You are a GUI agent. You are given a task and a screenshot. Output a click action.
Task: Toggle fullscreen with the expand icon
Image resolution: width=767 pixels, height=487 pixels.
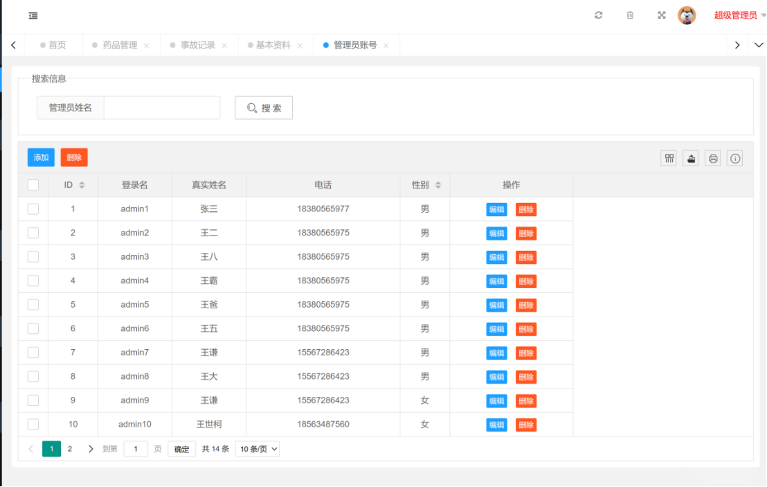(661, 15)
